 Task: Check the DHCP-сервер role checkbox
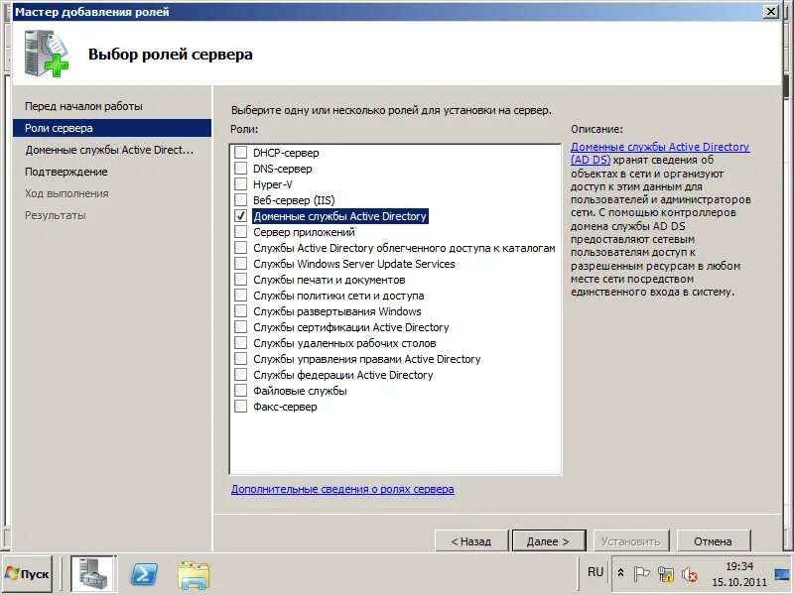[x=240, y=153]
